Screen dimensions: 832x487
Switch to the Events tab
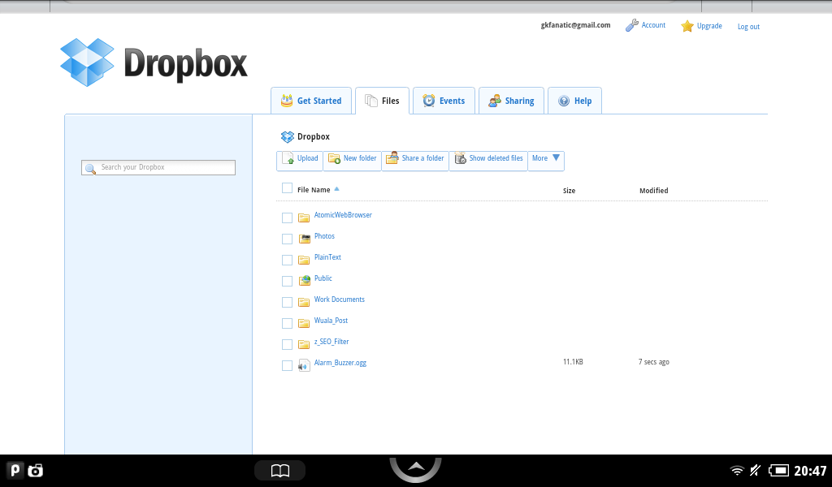(x=444, y=101)
